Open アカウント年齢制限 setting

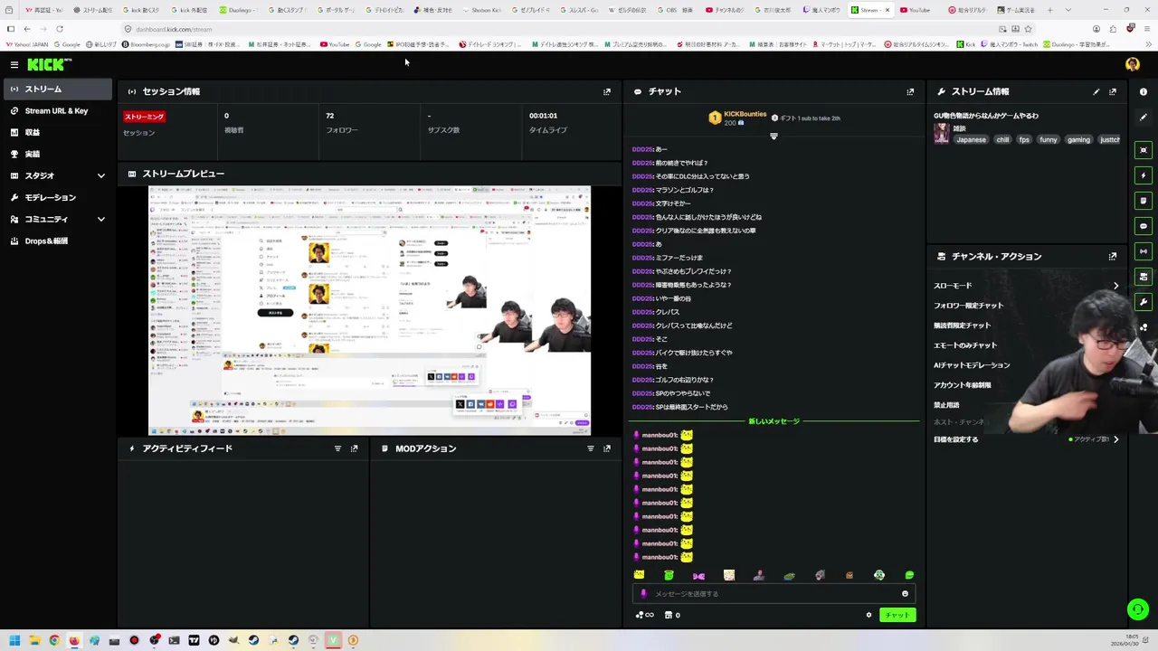[x=962, y=385]
